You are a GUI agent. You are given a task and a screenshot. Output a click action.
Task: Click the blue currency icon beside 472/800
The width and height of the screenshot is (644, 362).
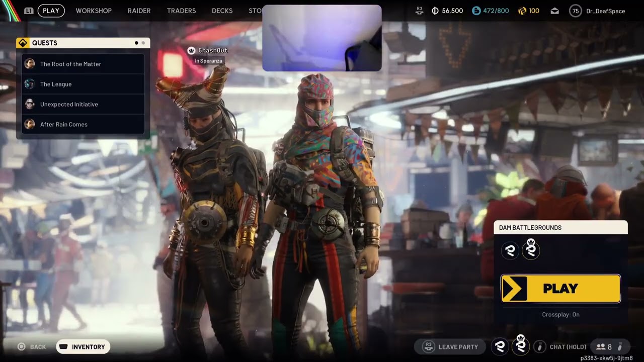click(x=476, y=11)
